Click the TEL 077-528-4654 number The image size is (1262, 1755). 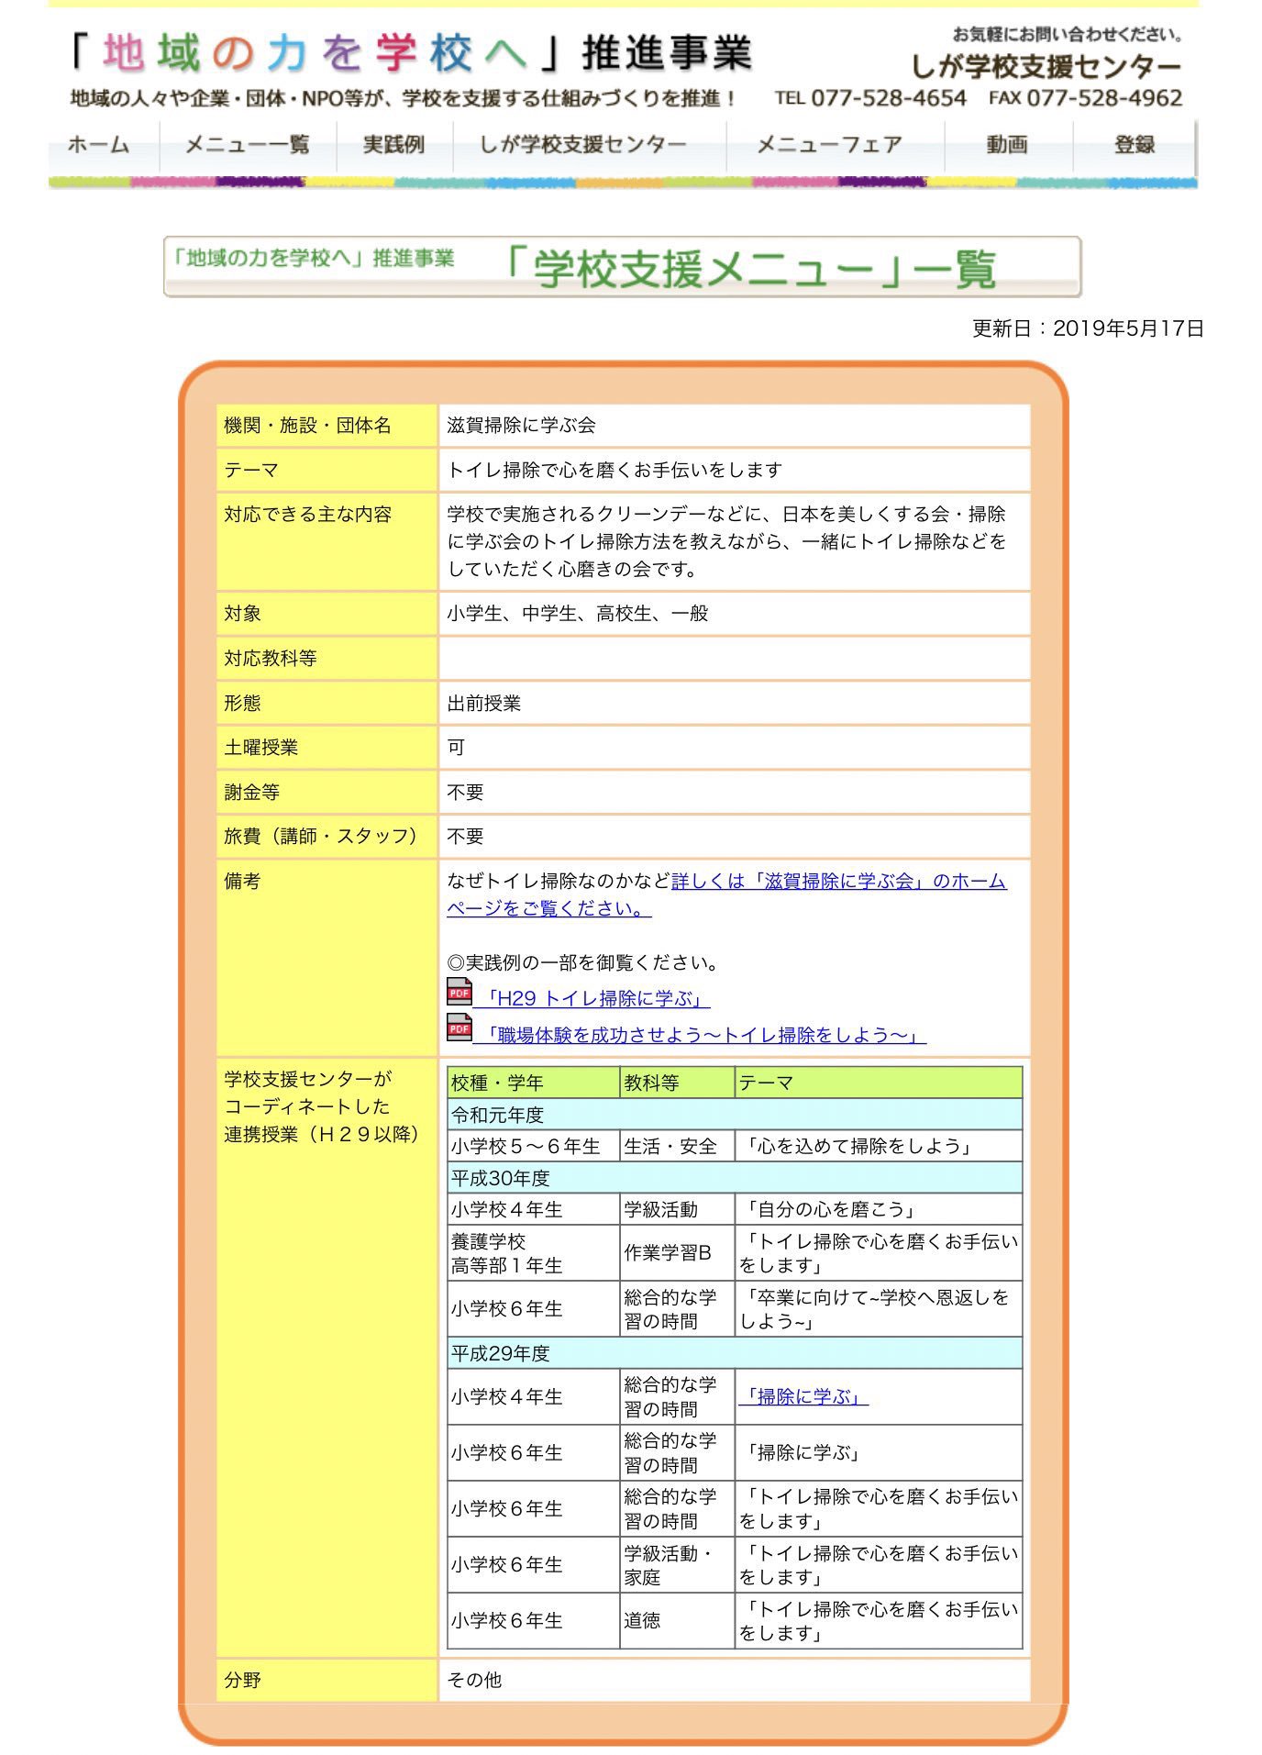(870, 98)
